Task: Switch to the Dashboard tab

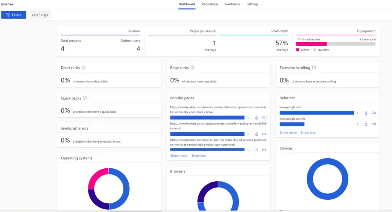Action: pos(187,4)
